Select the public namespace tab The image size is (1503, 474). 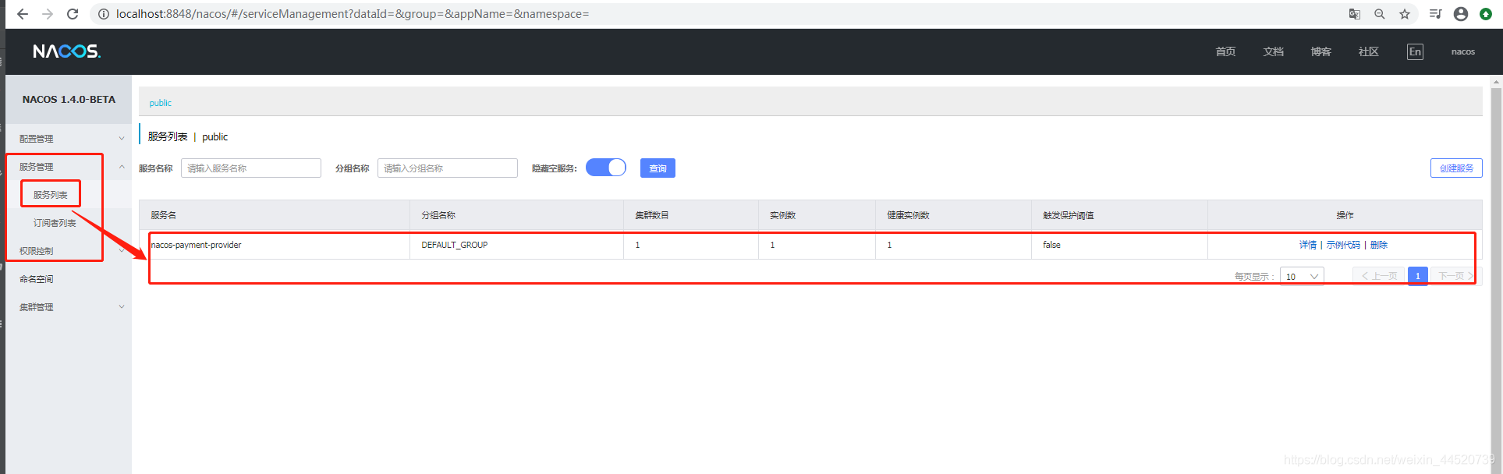[161, 103]
